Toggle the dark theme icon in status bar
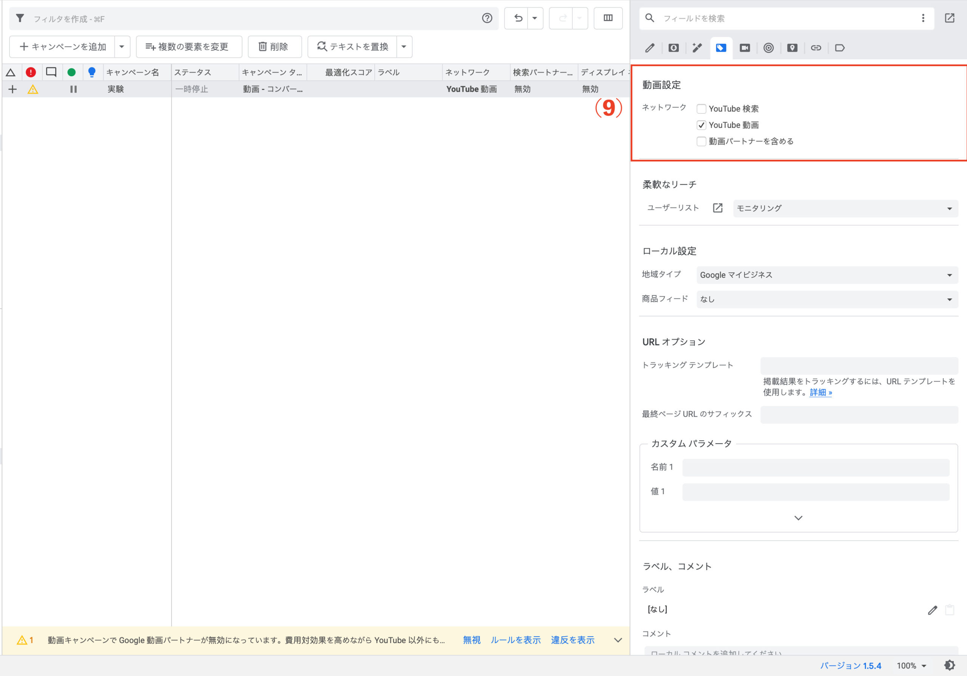967x676 pixels. point(949,665)
